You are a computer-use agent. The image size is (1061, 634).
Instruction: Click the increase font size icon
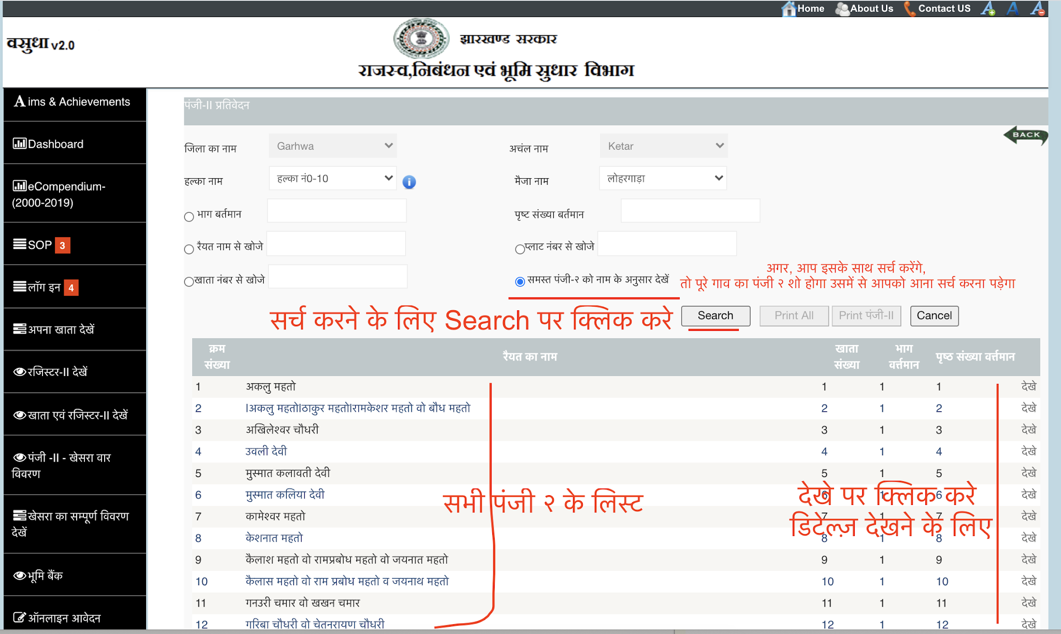[x=988, y=9]
